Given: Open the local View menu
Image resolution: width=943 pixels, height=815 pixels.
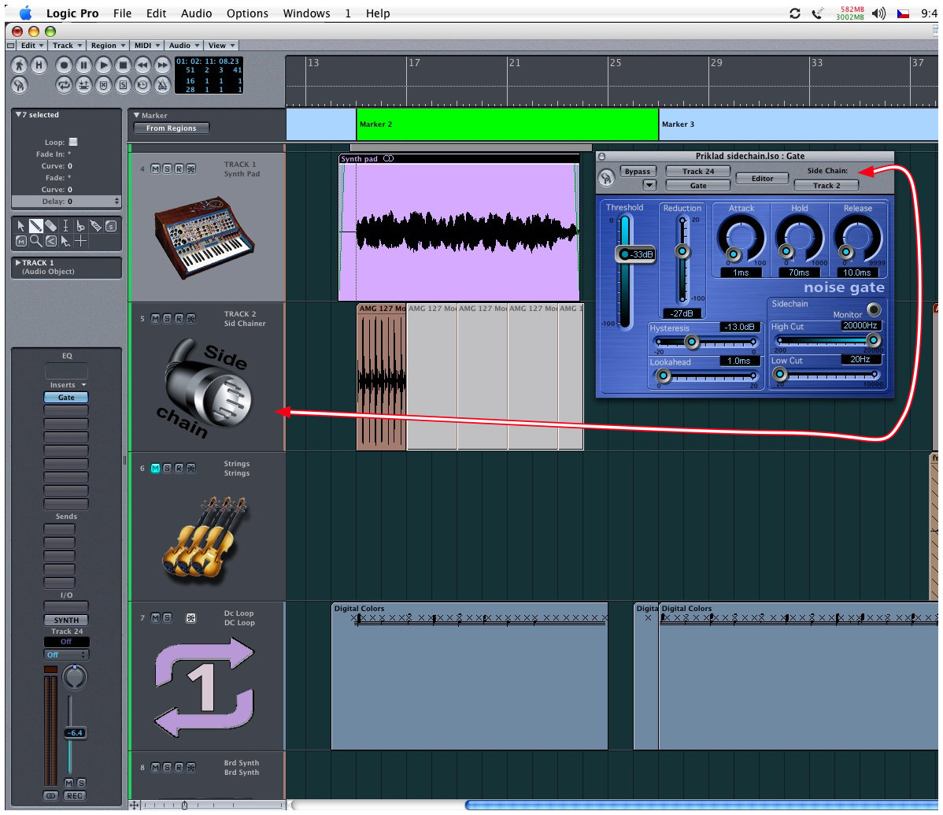Looking at the screenshot, I should [221, 46].
